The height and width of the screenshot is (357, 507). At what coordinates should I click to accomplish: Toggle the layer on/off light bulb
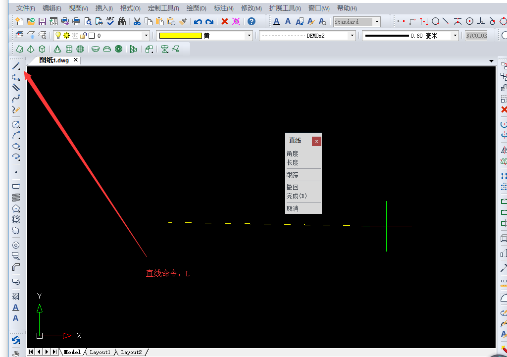[x=58, y=36]
